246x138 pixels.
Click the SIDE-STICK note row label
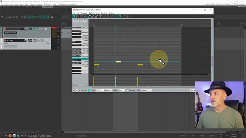pyautogui.click(x=76, y=63)
